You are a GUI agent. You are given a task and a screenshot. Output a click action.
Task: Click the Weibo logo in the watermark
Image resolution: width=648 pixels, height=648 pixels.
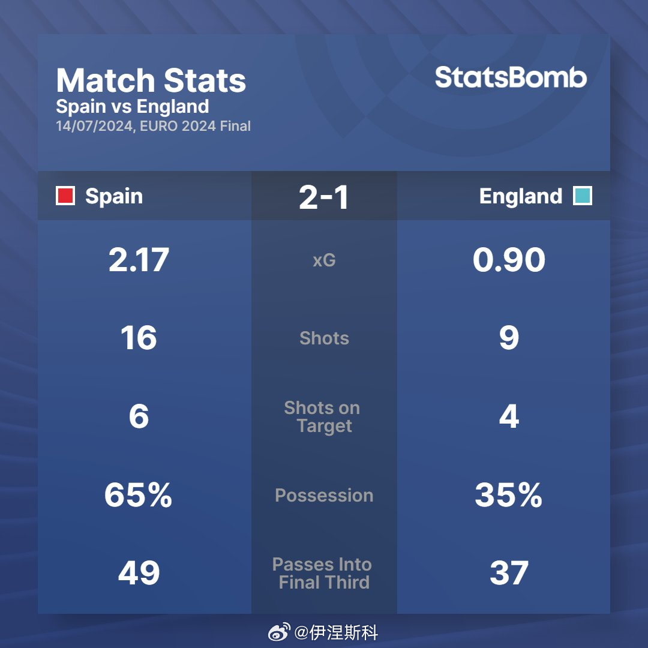tap(278, 632)
